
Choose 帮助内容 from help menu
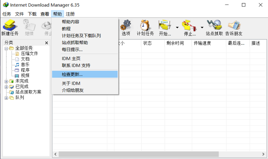[85, 22]
